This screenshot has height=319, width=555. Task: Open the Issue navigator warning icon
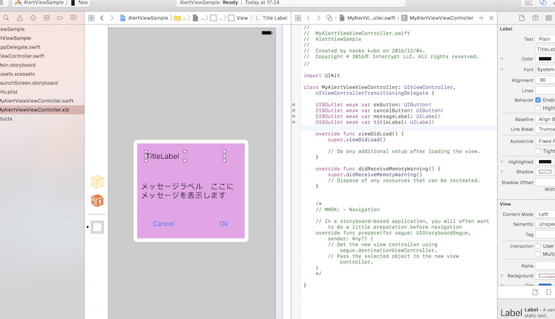tap(19, 17)
